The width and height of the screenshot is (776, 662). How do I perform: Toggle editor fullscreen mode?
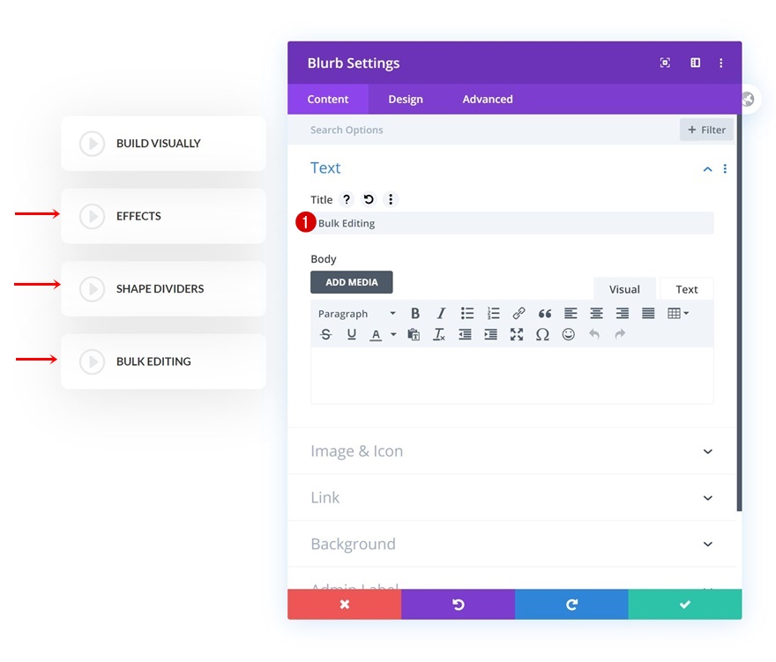517,334
